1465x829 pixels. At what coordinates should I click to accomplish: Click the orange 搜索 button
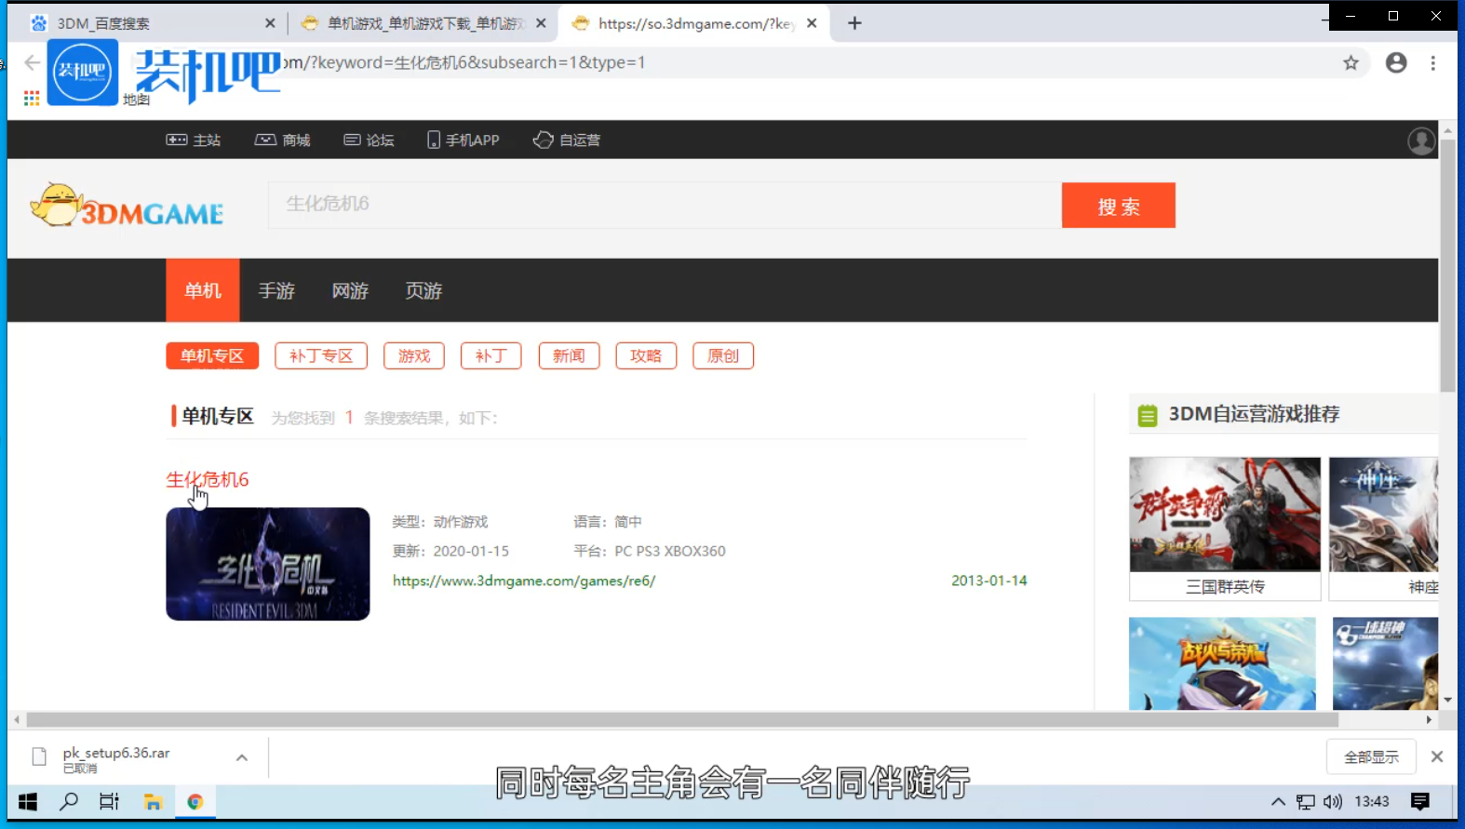coord(1118,206)
